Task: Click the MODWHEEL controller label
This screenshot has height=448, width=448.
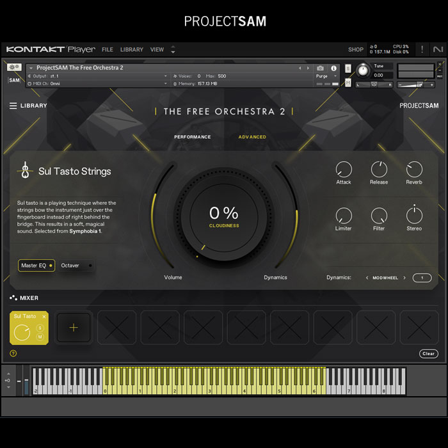Action: coord(385,278)
